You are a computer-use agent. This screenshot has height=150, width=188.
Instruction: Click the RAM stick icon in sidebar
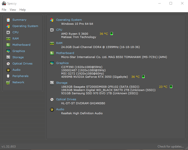click(x=8, y=38)
